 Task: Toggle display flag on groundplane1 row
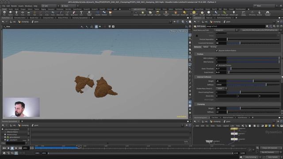pyautogui.click(x=5, y=137)
